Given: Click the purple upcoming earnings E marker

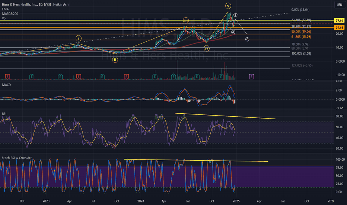Looking at the screenshot, I should click(x=251, y=77).
